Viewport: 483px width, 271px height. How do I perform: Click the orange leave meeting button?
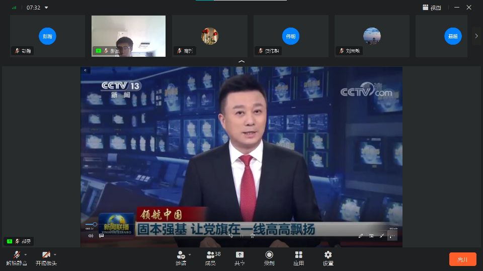click(462, 259)
